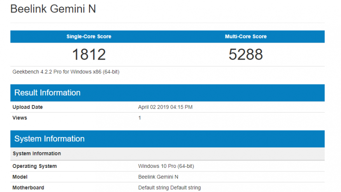Click the gray System Information table subheader
The height and width of the screenshot is (192, 341).
[168, 154]
